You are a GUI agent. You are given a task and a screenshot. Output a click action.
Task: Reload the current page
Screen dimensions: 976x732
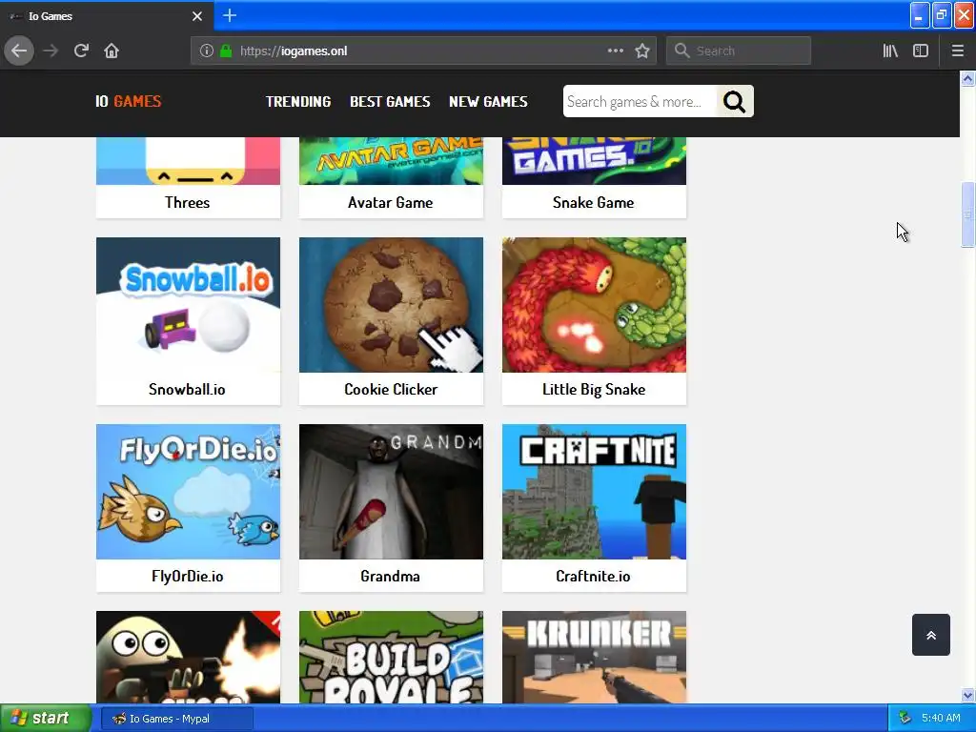point(81,51)
